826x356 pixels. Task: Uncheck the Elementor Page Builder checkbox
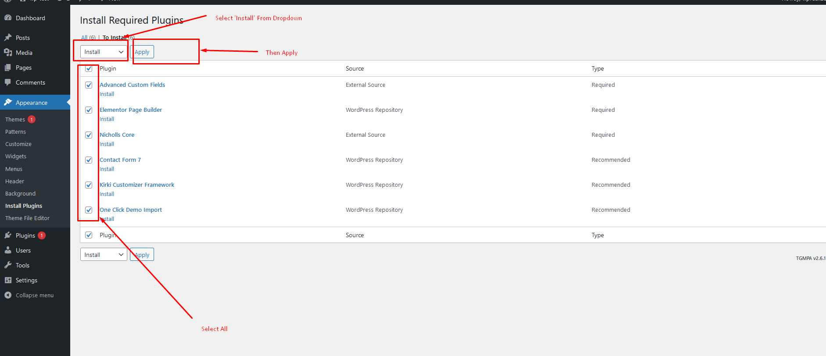89,110
